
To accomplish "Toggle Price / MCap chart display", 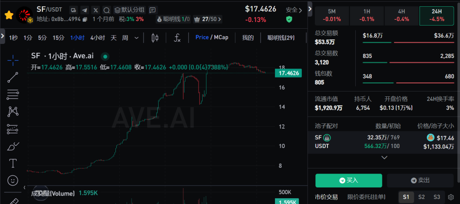I will pos(212,38).
